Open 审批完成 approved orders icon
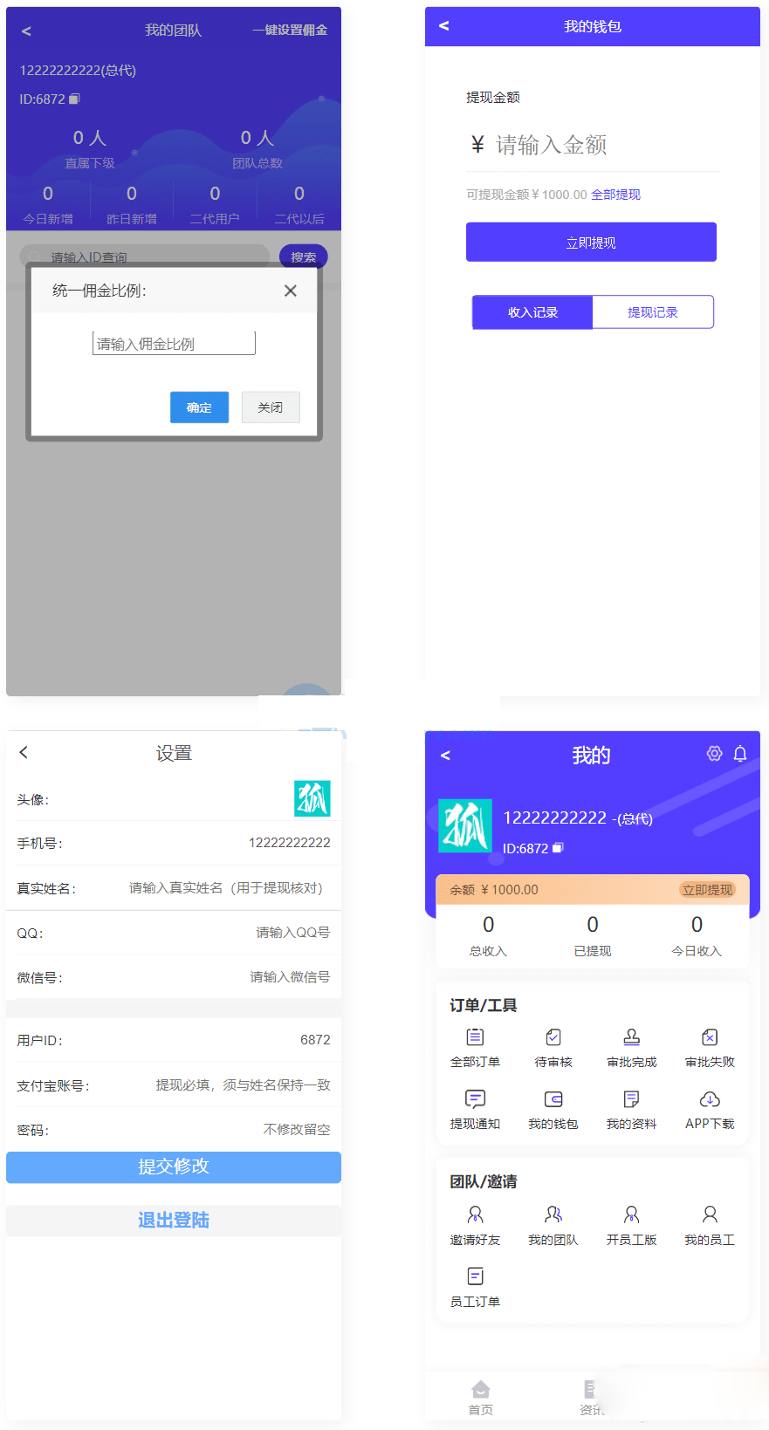769x1430 pixels. 631,1037
